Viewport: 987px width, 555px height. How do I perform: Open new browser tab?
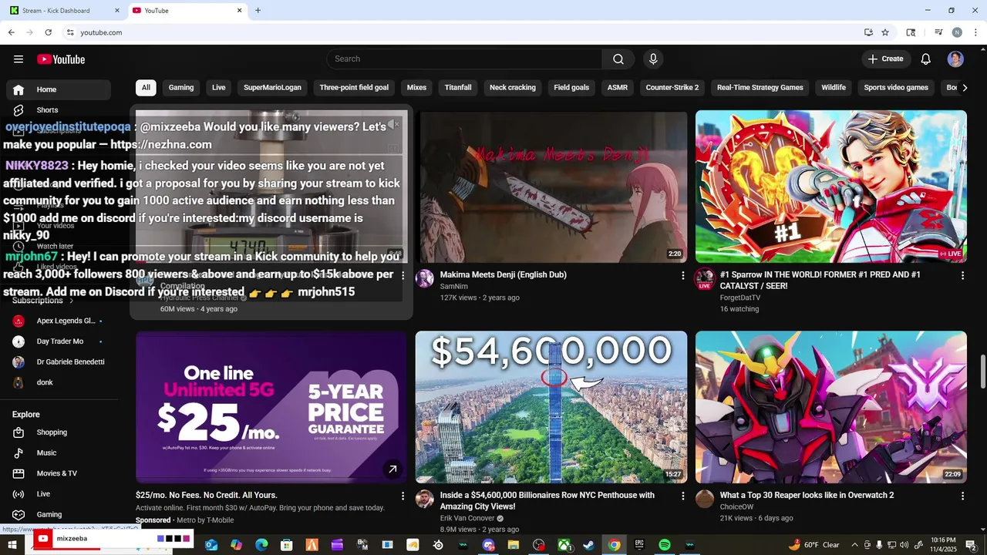pos(258,11)
